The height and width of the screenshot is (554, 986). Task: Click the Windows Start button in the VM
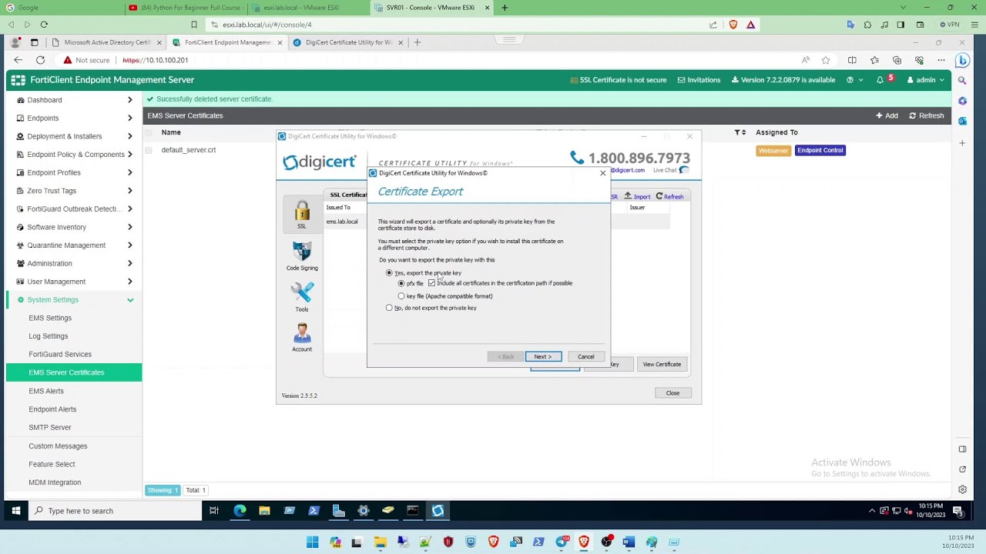click(x=15, y=511)
